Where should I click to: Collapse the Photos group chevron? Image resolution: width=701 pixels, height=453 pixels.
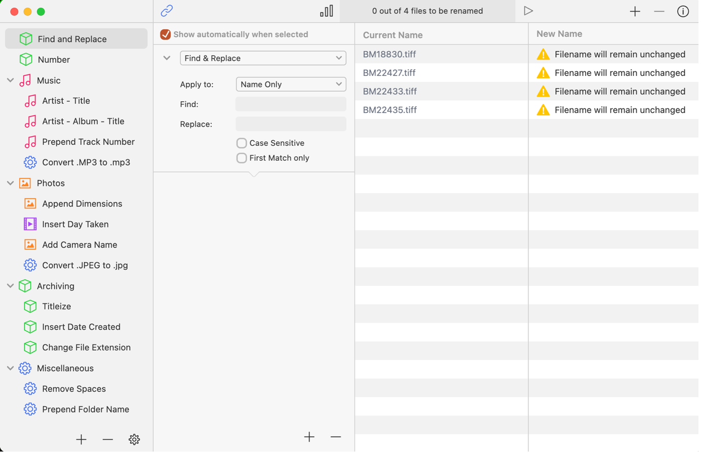(x=10, y=183)
